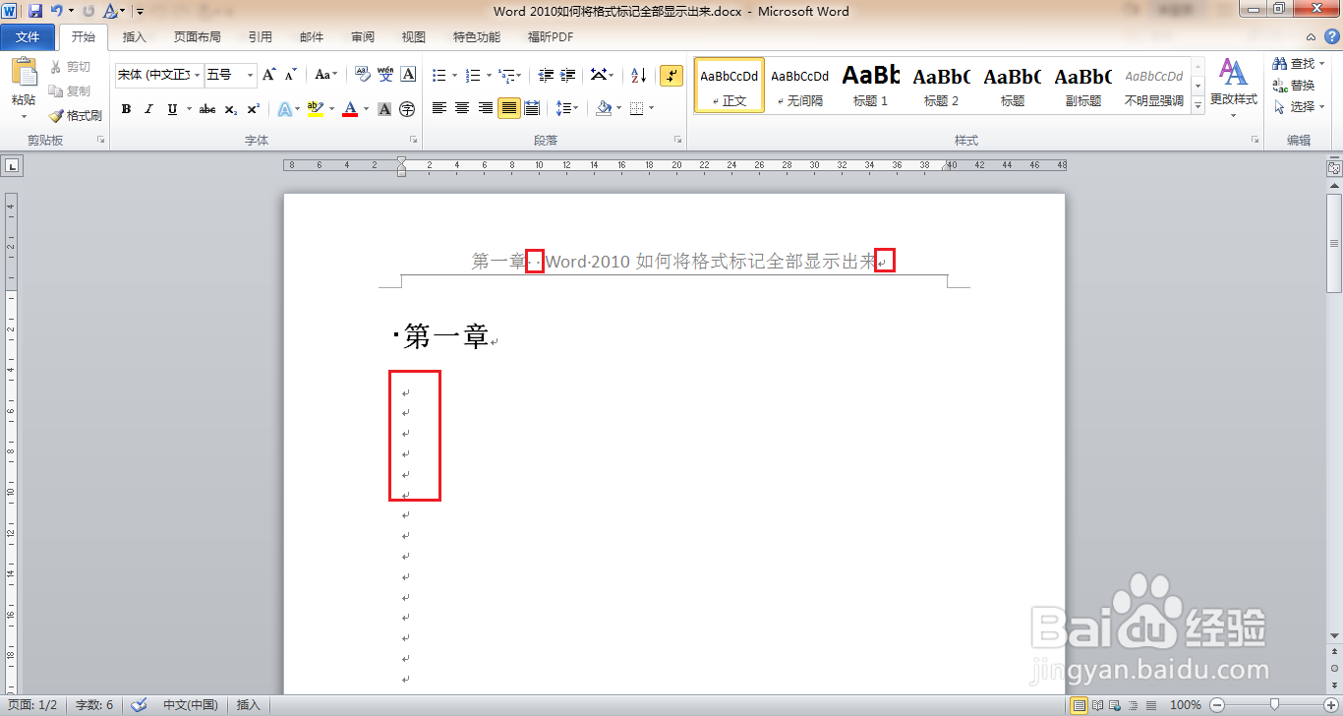Viewport: 1343px width, 716px height.
Task: Expand the Paste (粘贴) options arrow
Action: [24, 116]
